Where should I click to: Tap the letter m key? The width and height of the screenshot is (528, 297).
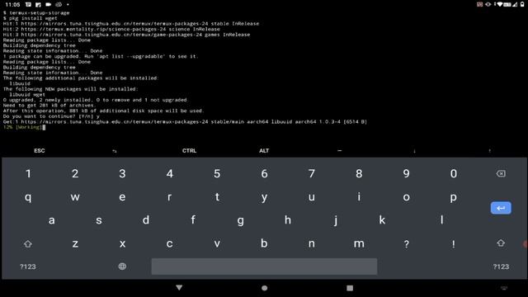[359, 243]
